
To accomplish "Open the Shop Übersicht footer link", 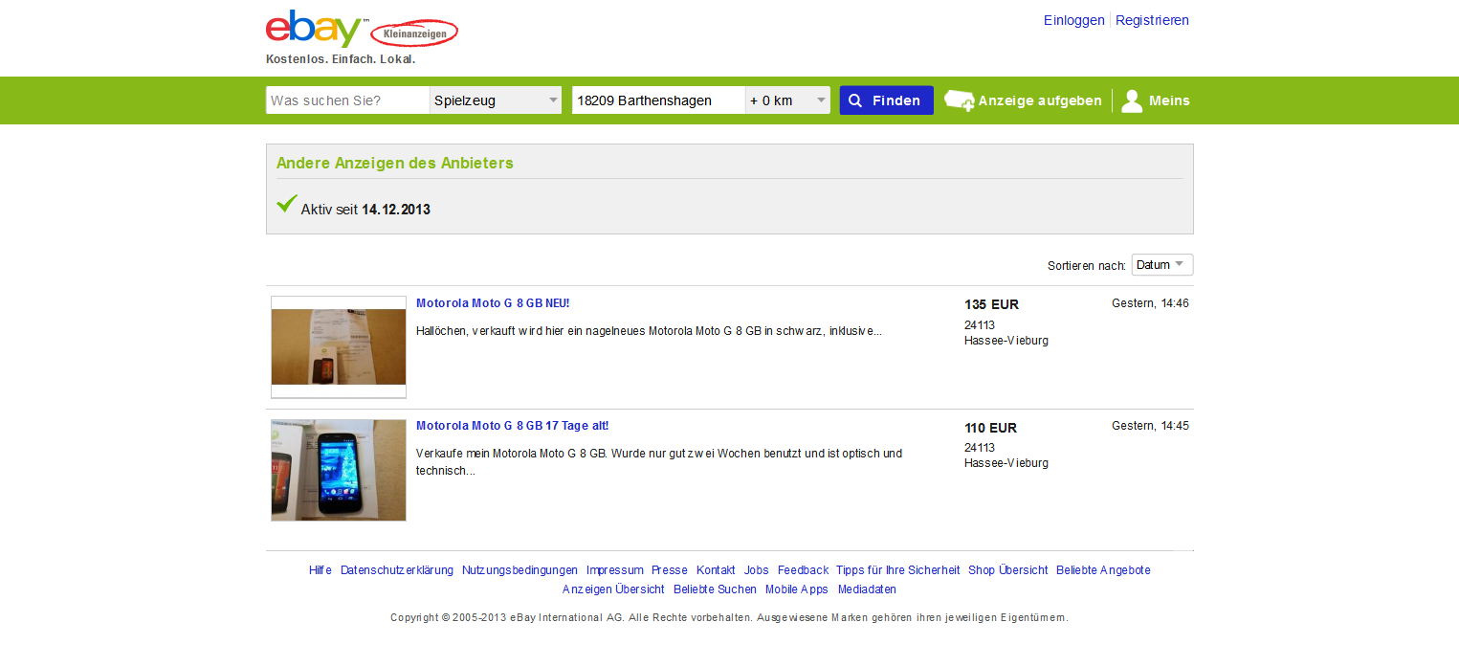I will [1008, 570].
